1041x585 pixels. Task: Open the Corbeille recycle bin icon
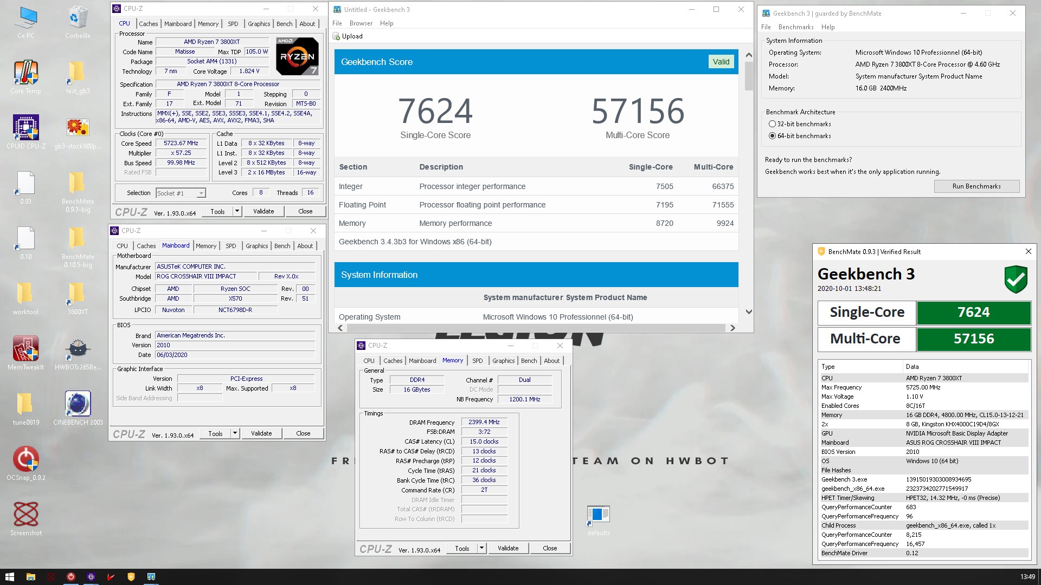click(78, 23)
